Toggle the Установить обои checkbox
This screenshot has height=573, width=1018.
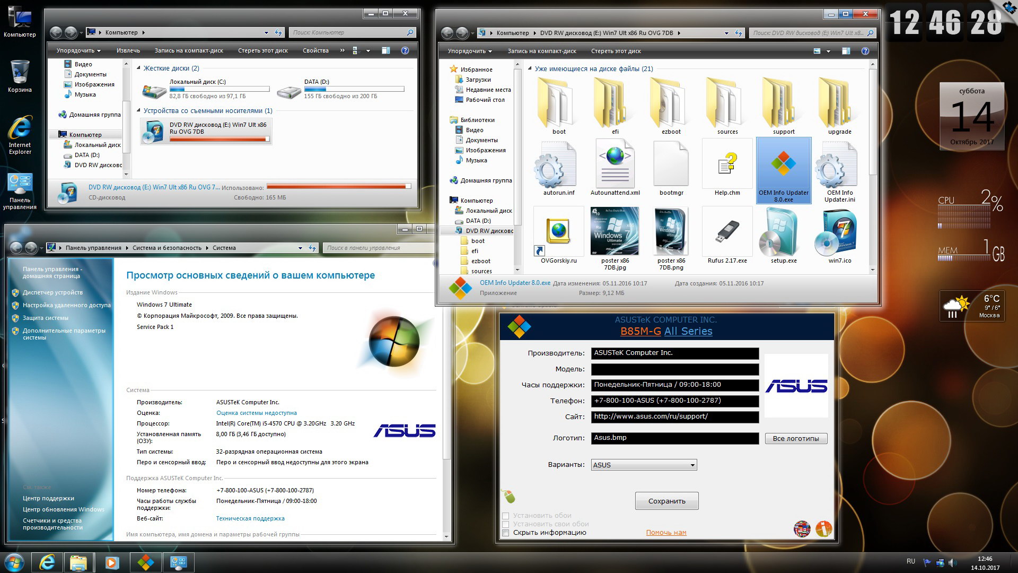click(x=506, y=516)
